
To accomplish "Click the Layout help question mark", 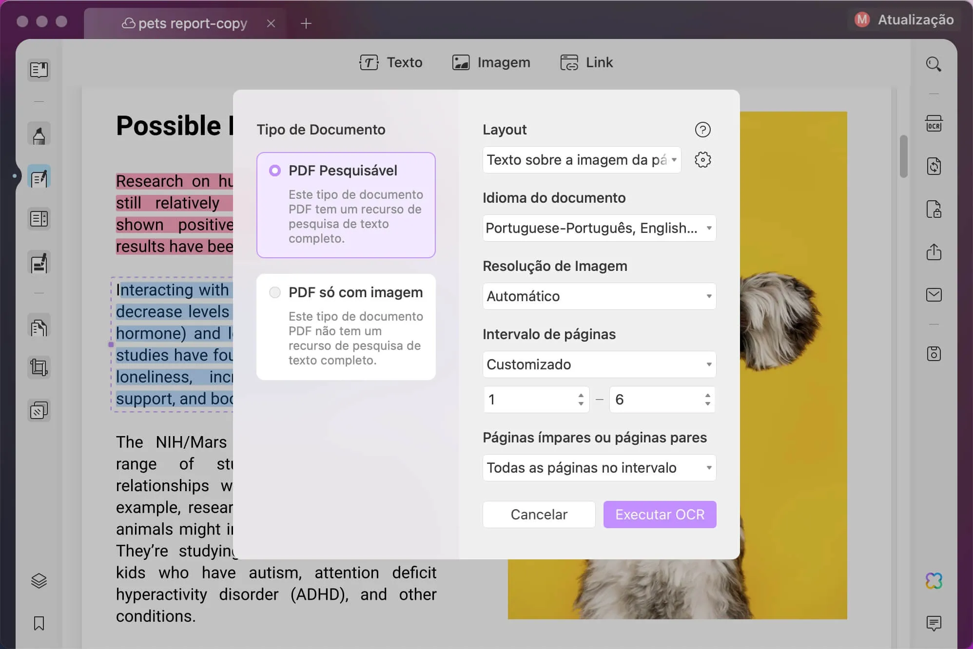I will click(x=701, y=130).
